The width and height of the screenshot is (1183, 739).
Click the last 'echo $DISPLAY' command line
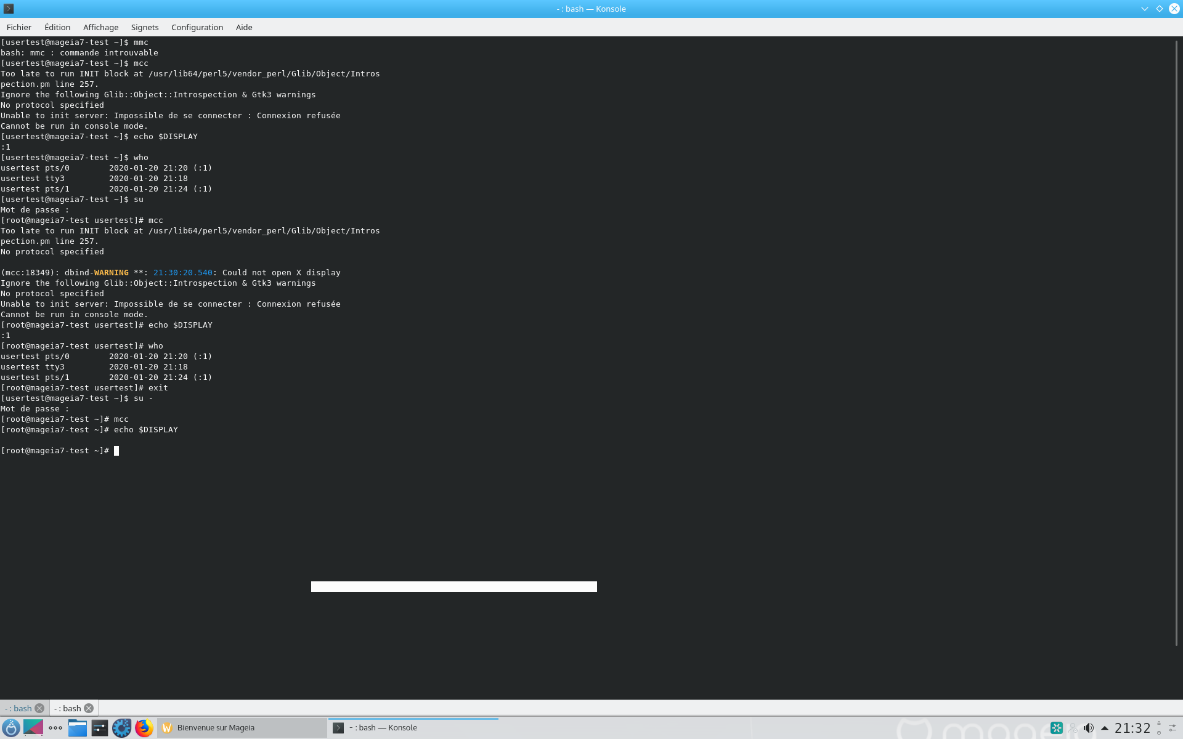[x=89, y=430]
